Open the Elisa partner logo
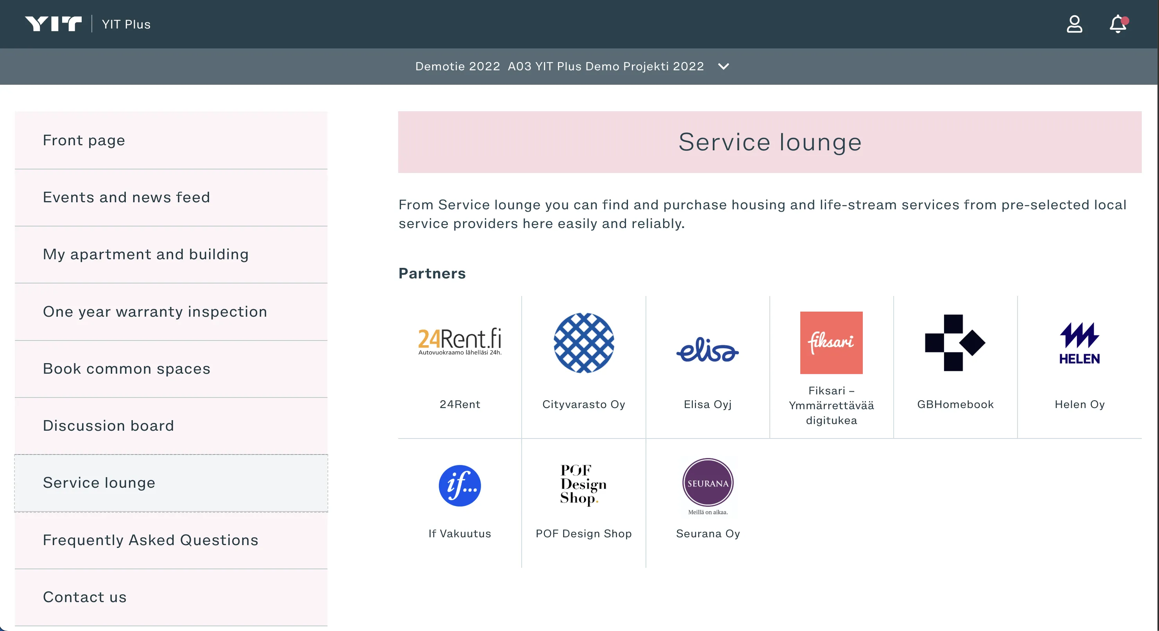The height and width of the screenshot is (631, 1159). pyautogui.click(x=708, y=349)
